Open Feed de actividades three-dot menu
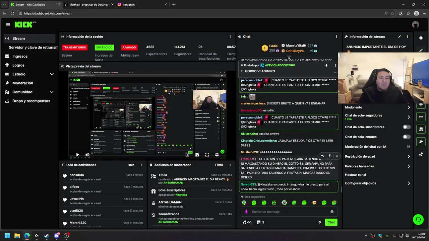 click(x=141, y=165)
